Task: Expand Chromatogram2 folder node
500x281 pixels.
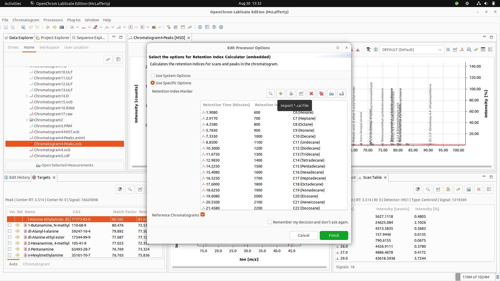Action: pos(27,120)
